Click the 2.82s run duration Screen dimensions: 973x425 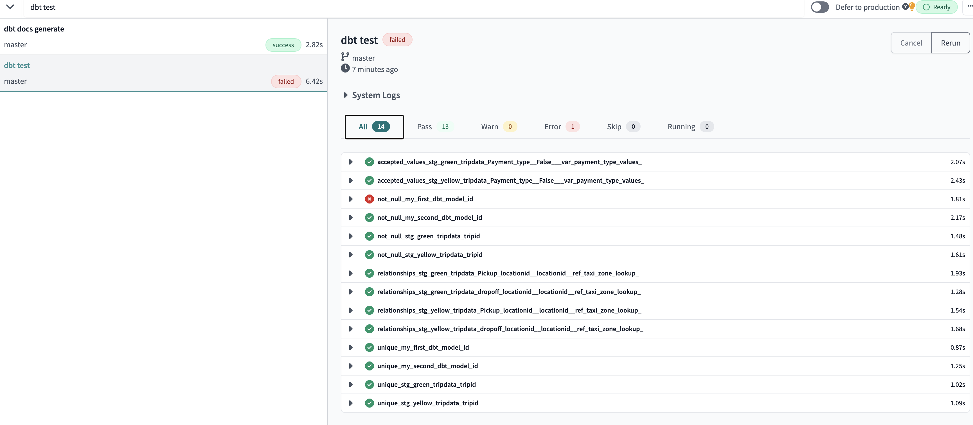coord(314,44)
